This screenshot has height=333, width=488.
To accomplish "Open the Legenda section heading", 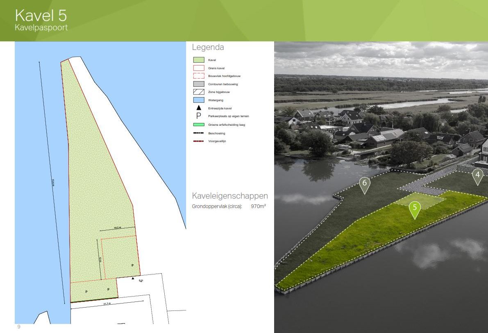I will click(x=208, y=47).
